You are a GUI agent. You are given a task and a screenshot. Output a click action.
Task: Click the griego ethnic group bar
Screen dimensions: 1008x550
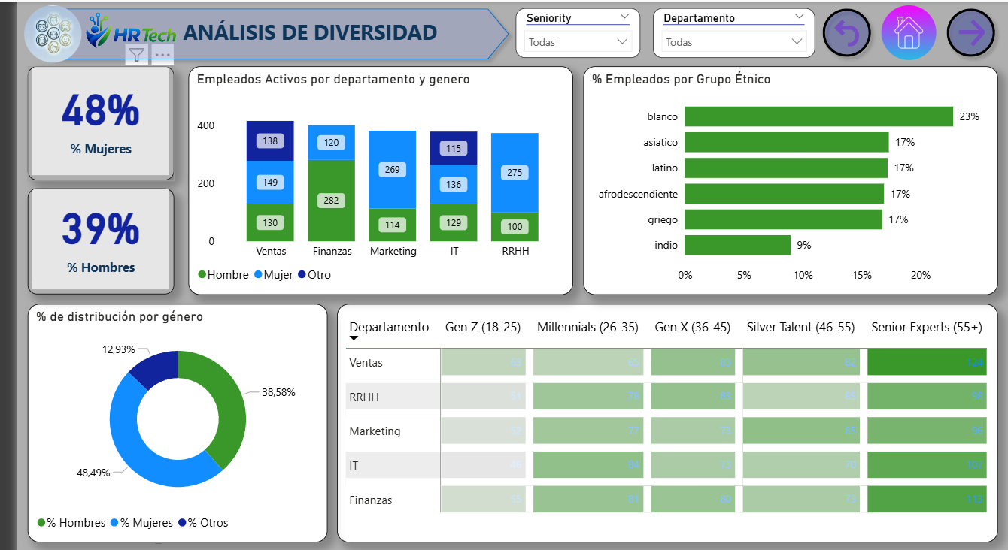tap(784, 219)
